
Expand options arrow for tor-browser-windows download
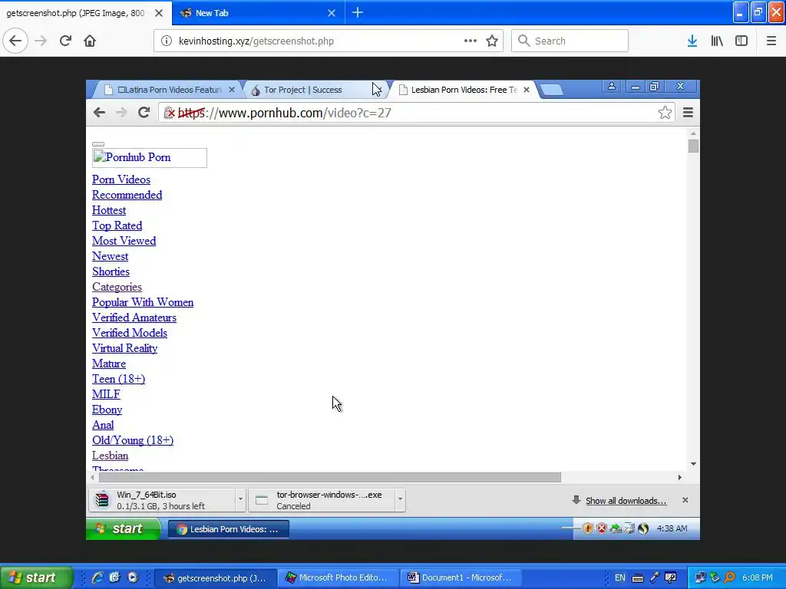click(x=400, y=499)
